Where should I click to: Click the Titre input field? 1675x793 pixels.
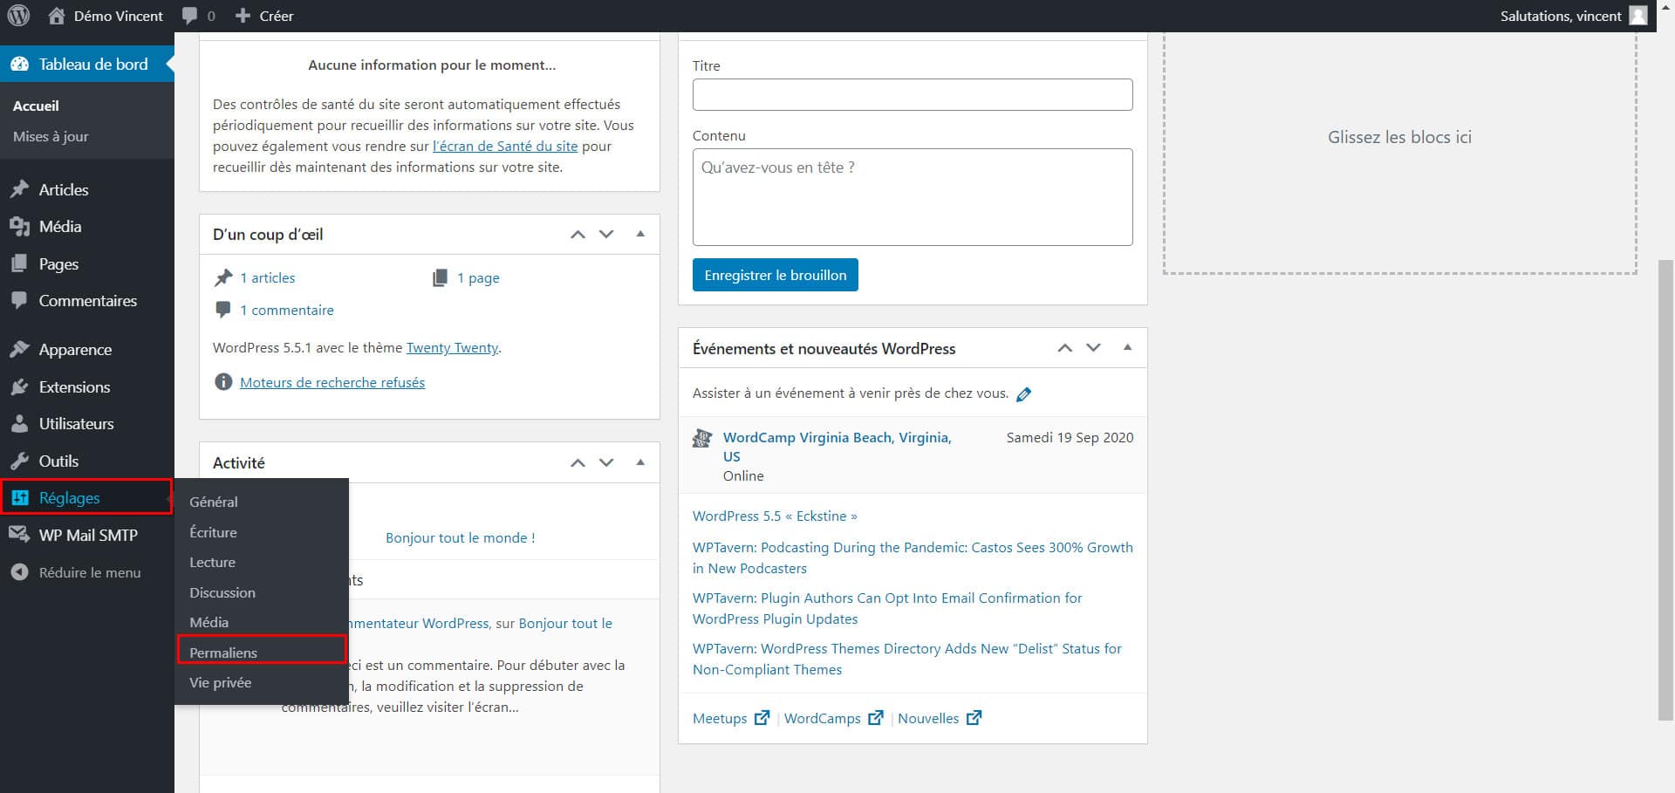[913, 94]
